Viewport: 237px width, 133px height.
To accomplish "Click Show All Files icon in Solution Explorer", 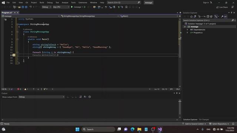I will (x=211, y=16).
